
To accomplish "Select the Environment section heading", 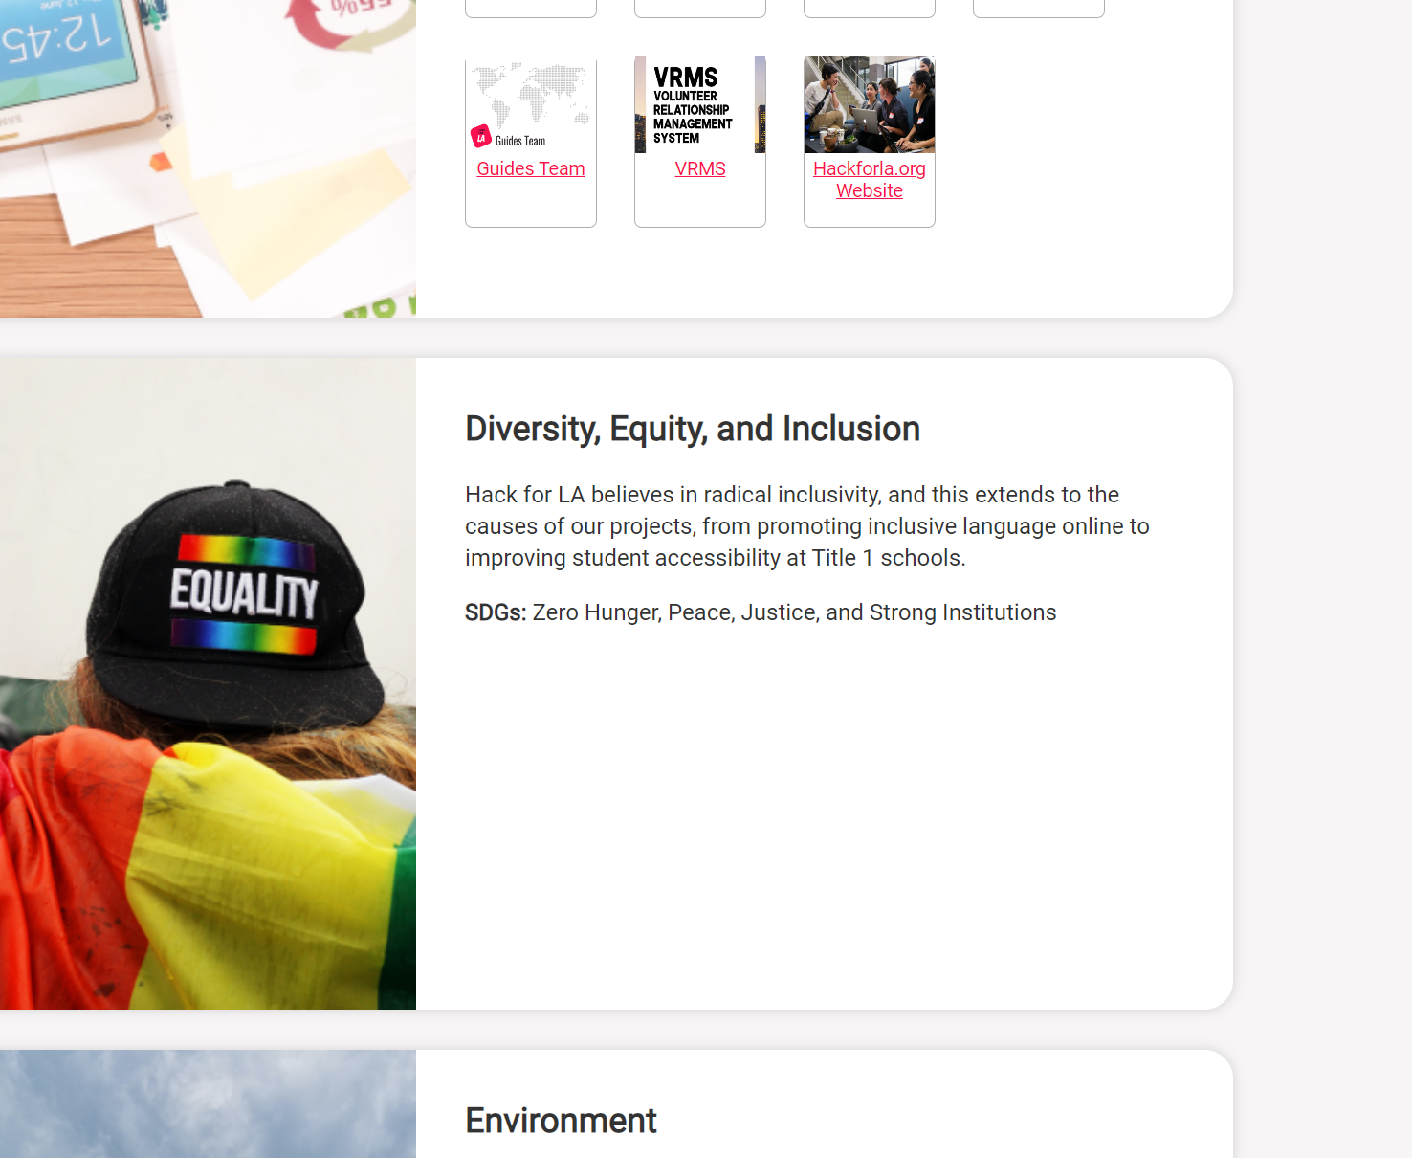I will [561, 1121].
